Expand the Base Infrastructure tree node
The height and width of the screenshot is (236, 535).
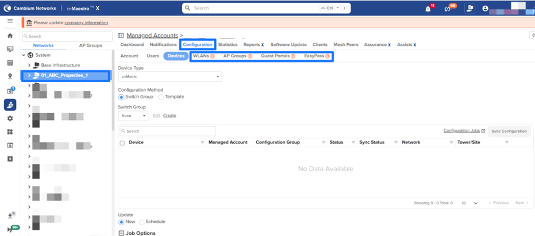(29, 65)
